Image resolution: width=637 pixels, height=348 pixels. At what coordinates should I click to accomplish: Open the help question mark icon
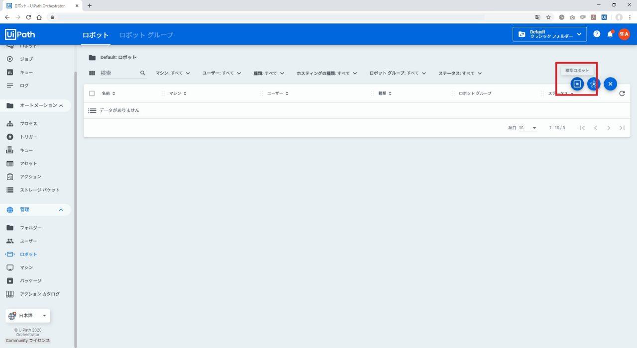pos(597,34)
